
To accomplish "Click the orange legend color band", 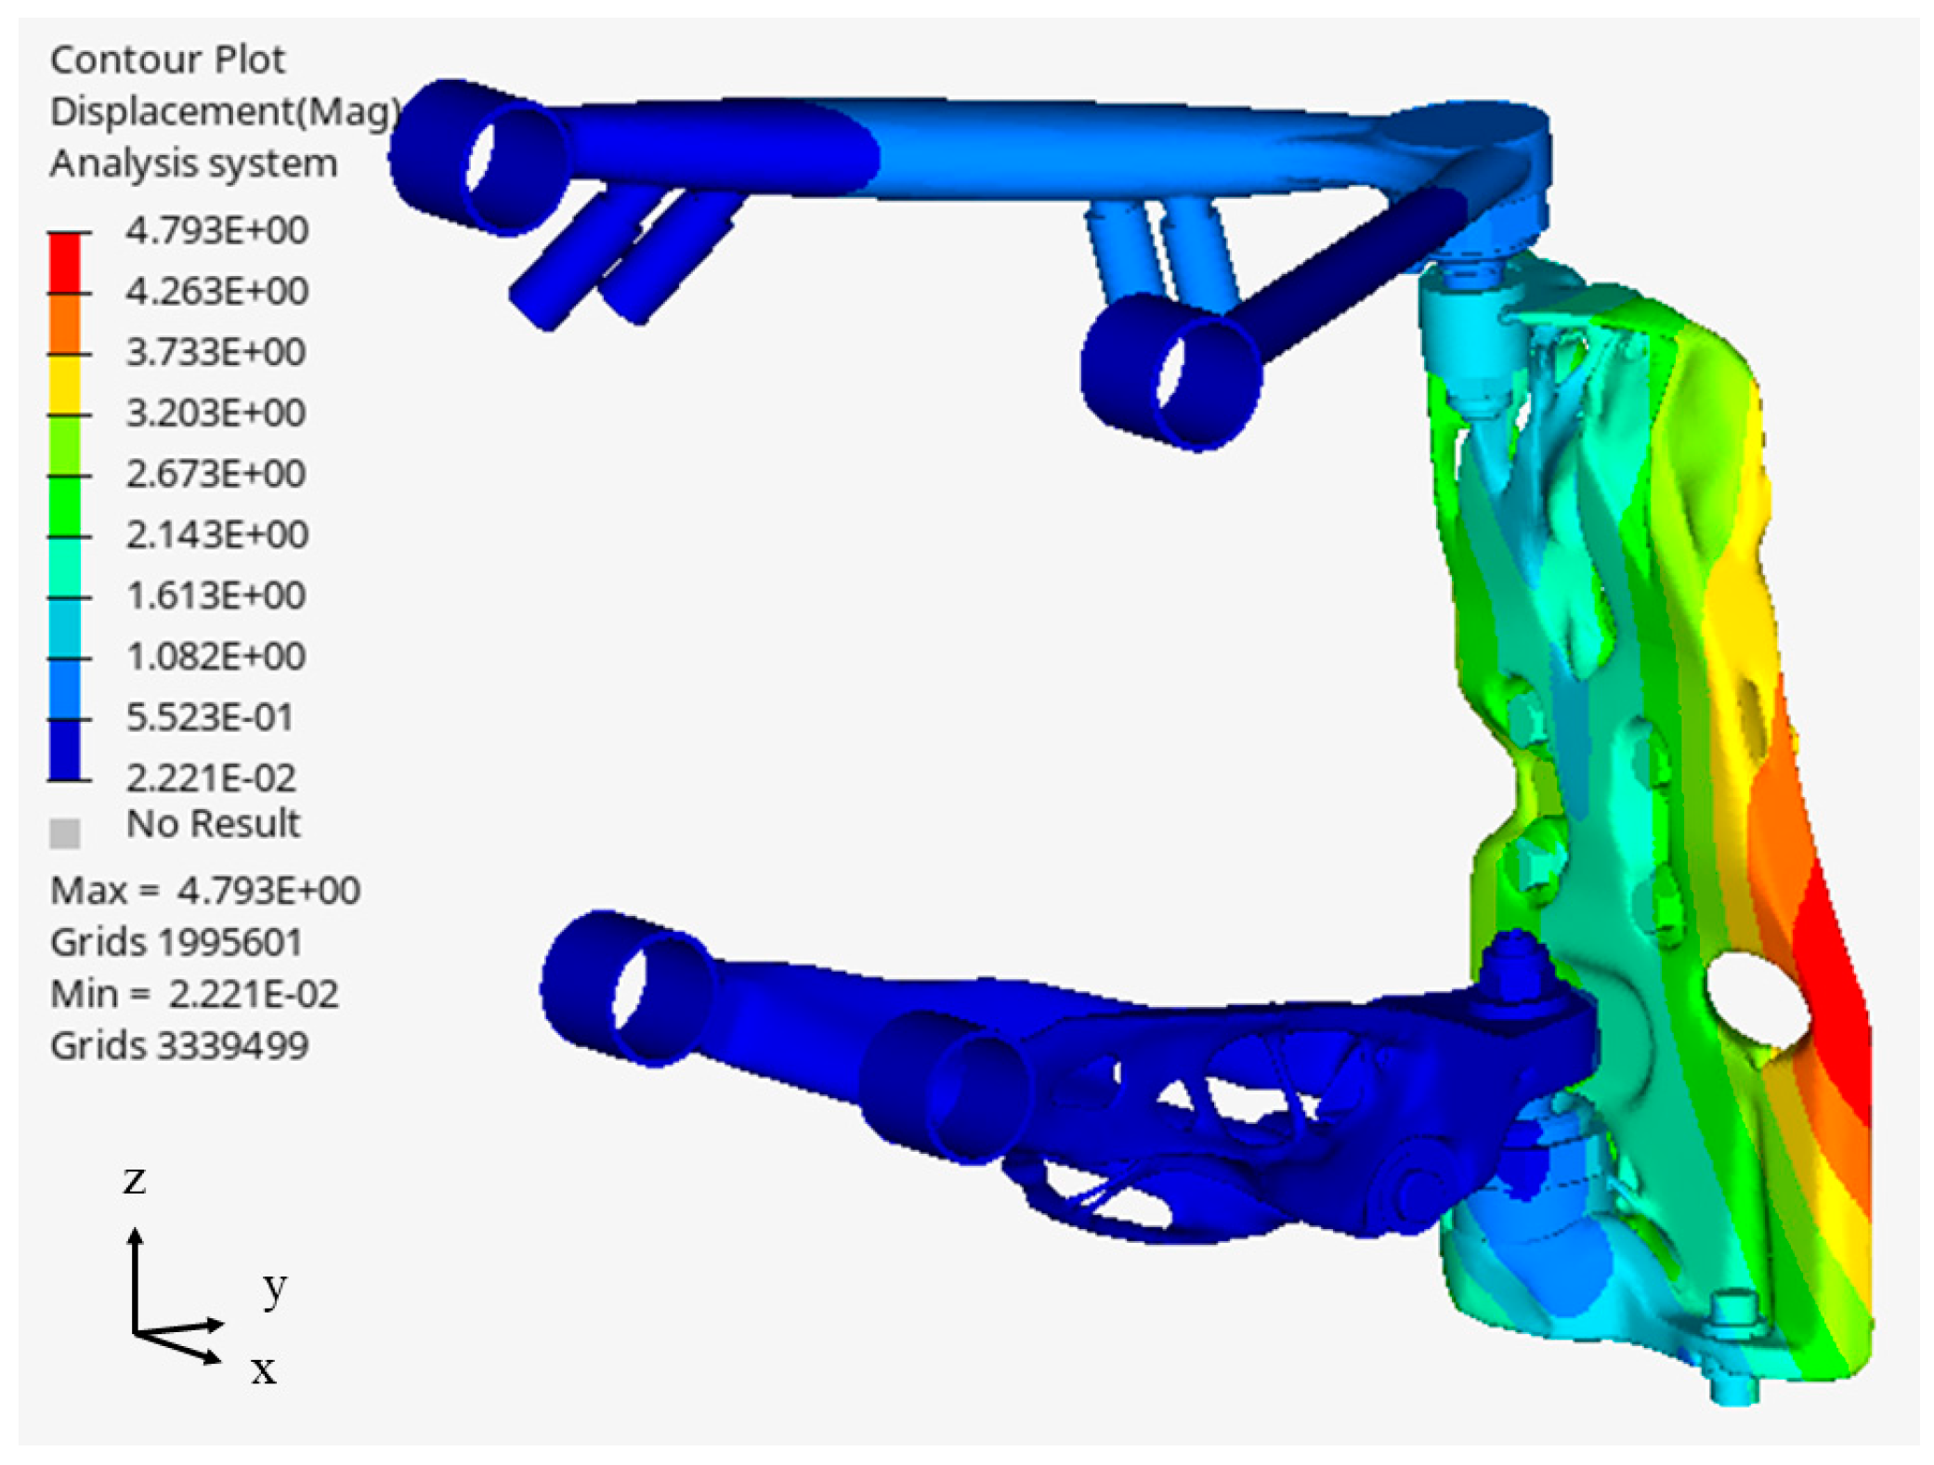I will point(64,323).
